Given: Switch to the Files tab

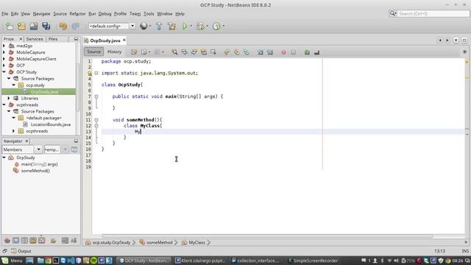Looking at the screenshot, I should pyautogui.click(x=53, y=39).
